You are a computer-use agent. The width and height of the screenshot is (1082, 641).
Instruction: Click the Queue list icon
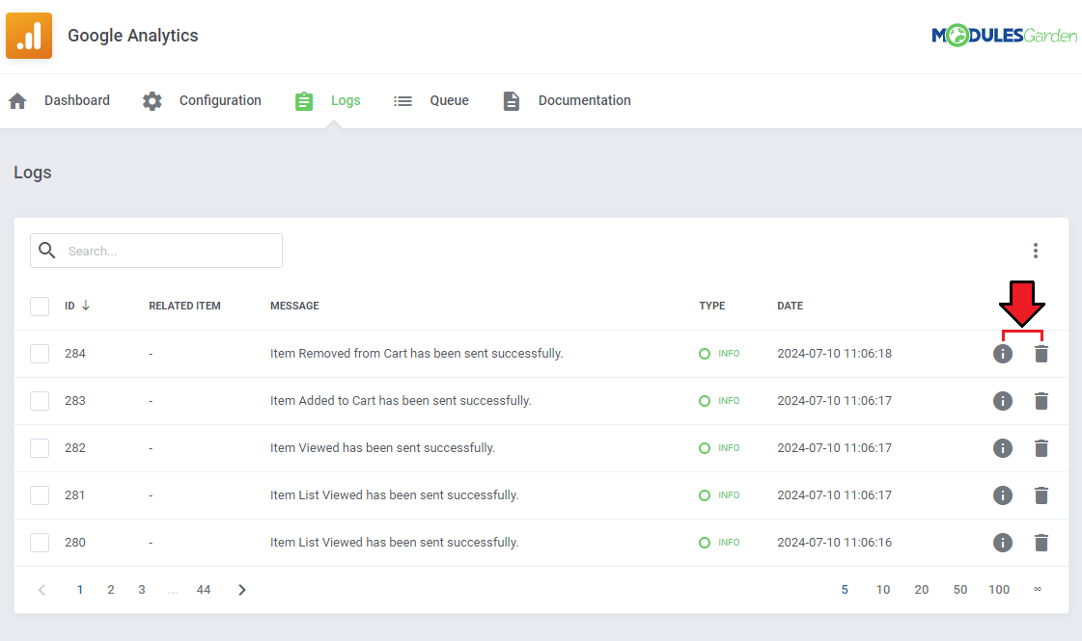tap(403, 101)
